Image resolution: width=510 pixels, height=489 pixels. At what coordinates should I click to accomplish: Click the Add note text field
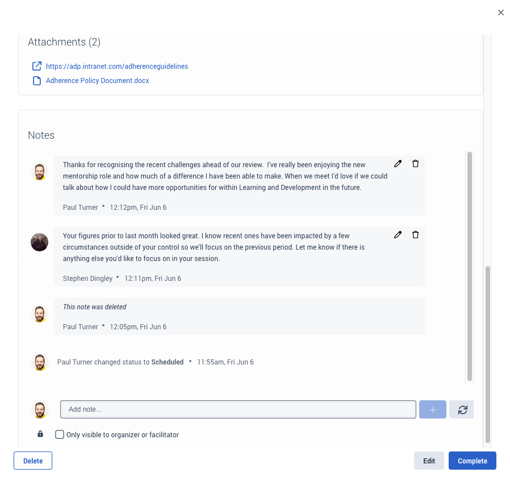(x=238, y=409)
